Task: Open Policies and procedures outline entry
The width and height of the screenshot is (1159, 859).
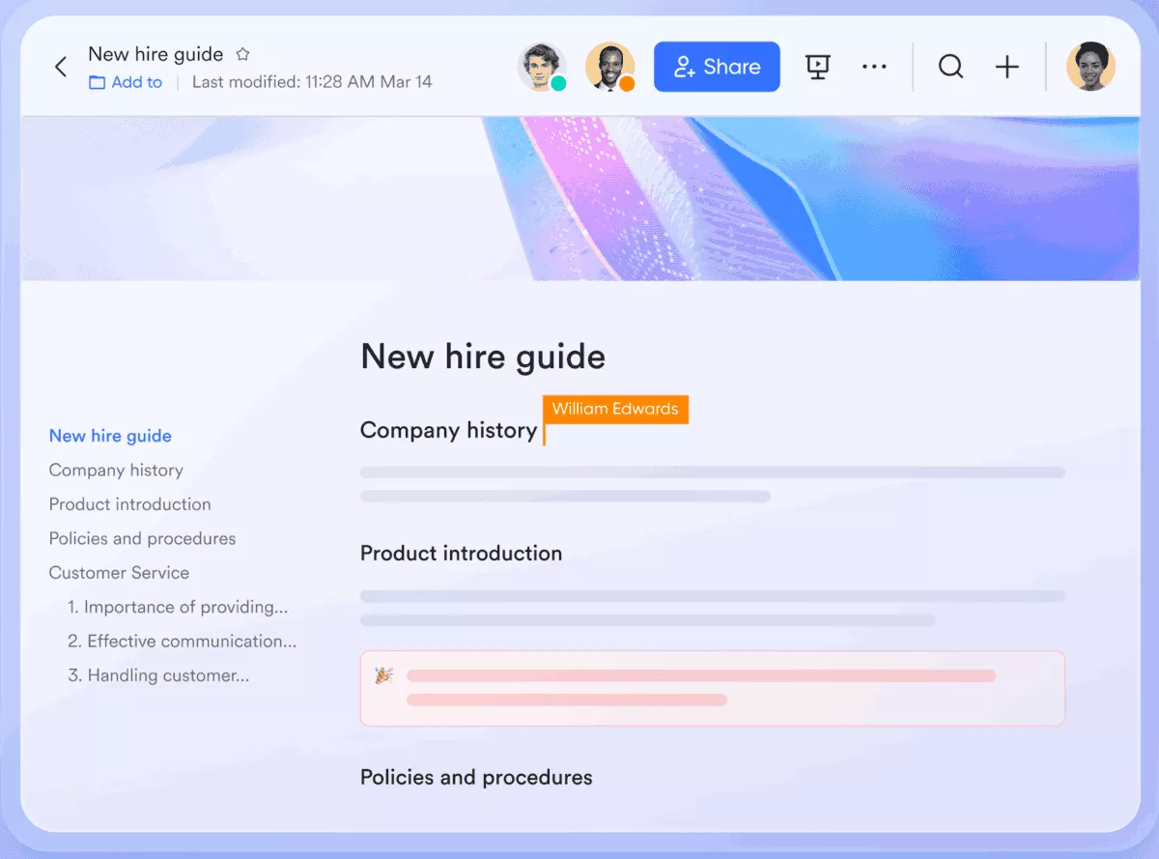Action: (x=142, y=538)
